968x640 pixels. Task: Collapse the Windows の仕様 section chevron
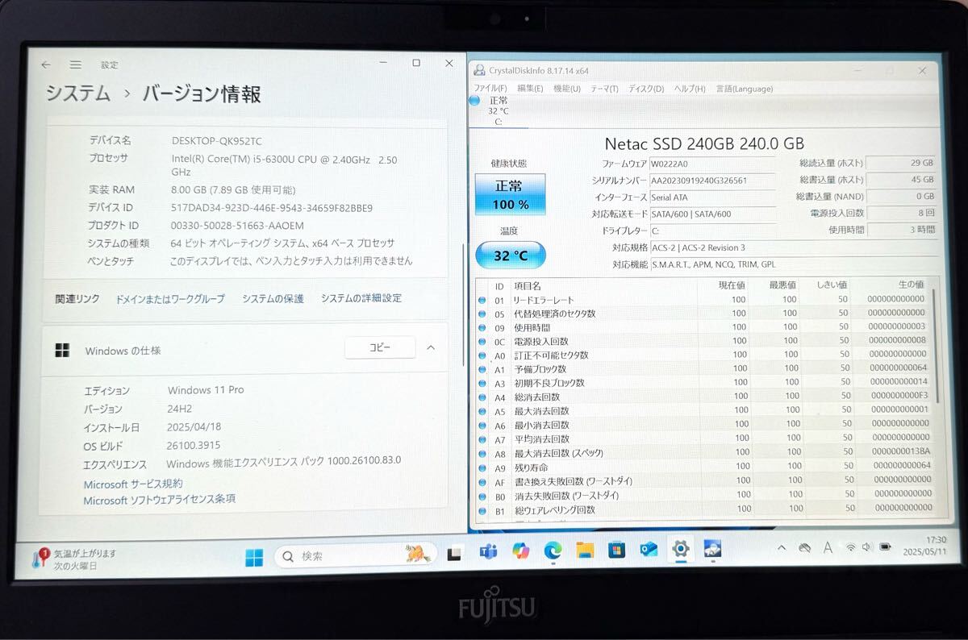(x=431, y=347)
